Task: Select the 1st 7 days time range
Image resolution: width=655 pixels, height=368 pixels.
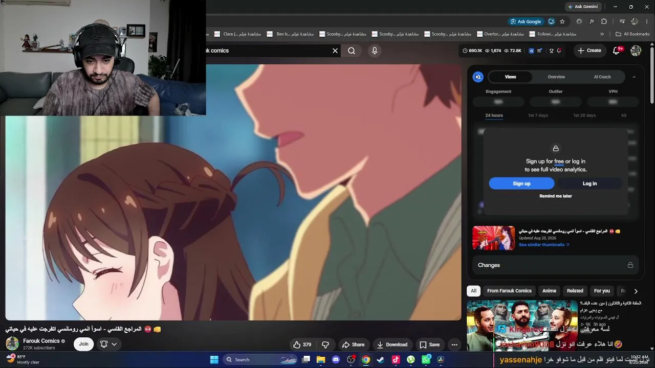Action: coord(538,116)
